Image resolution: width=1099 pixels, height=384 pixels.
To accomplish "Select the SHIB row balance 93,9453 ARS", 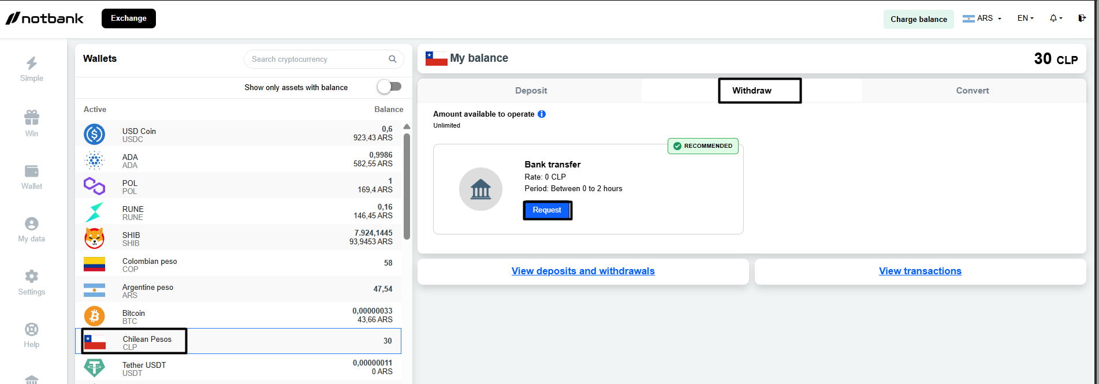I will tap(371, 242).
